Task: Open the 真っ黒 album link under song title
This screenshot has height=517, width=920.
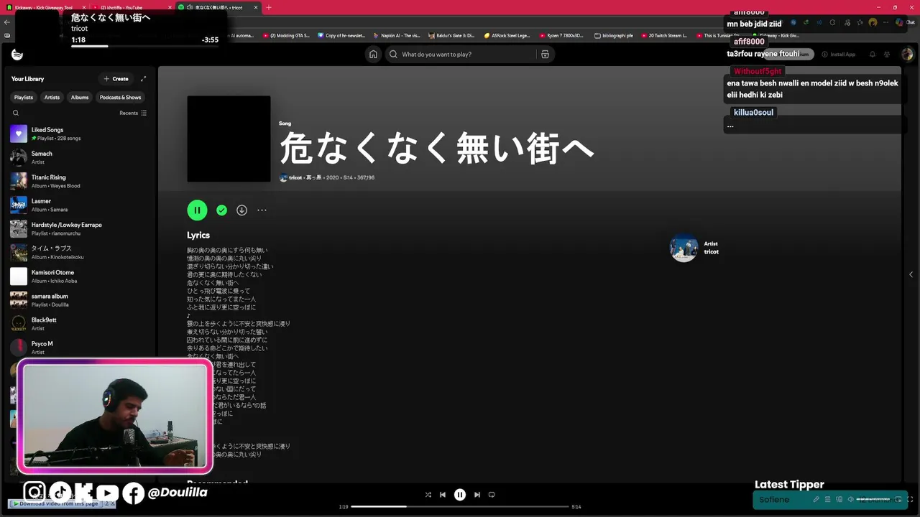Action: 314,177
